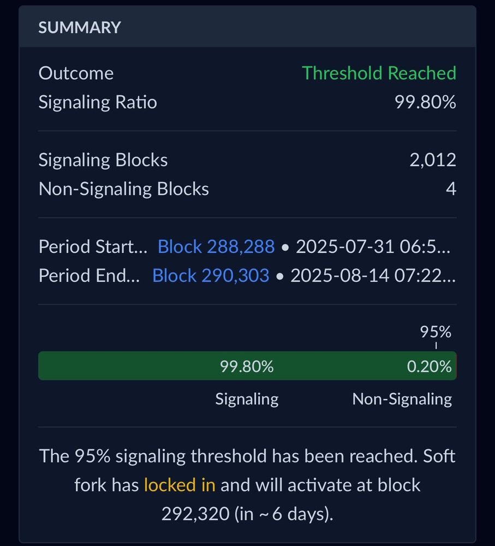495x546 pixels.
Task: Select the Signaling Ratio 99.80% value
Action: (425, 102)
